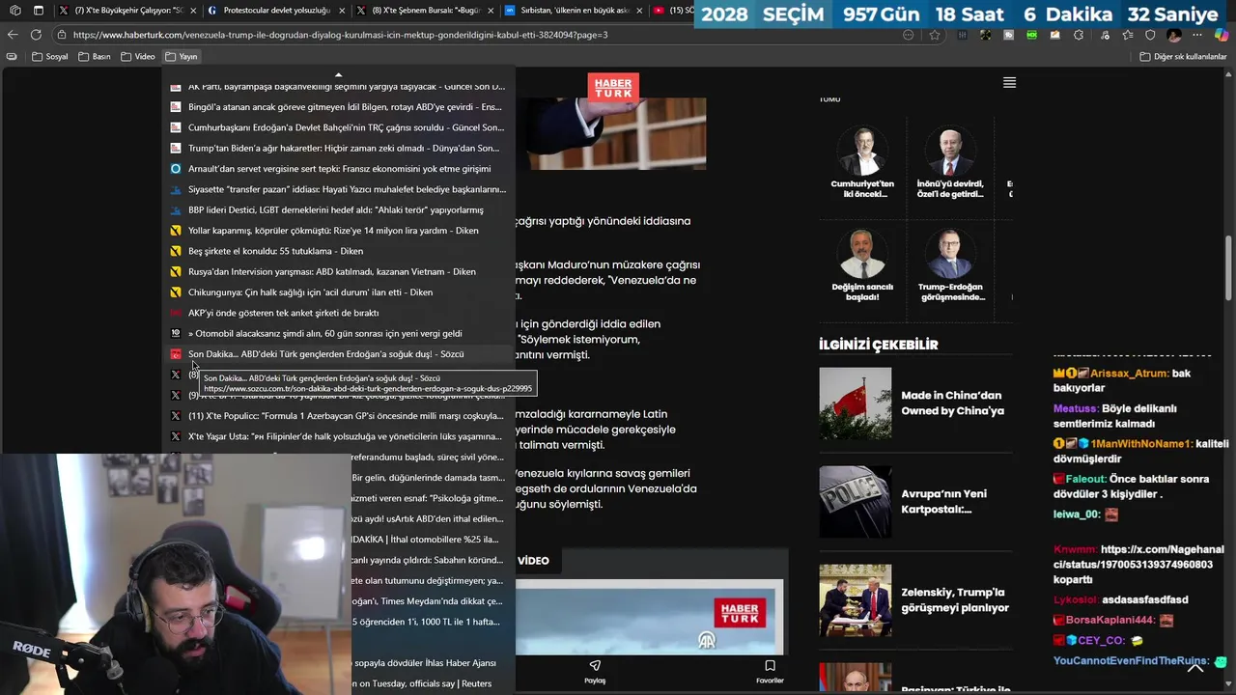Add this page to favorites star

pyautogui.click(x=935, y=35)
